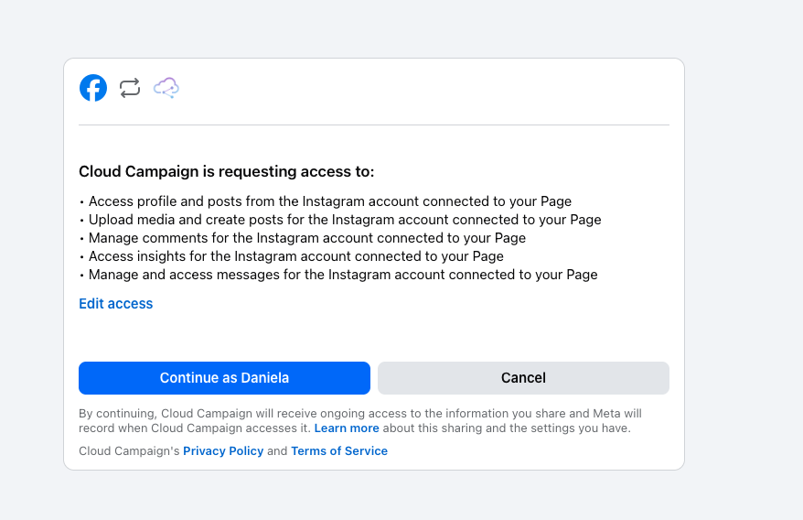Open the Edit access link
Screen dimensions: 803x520
tap(115, 304)
